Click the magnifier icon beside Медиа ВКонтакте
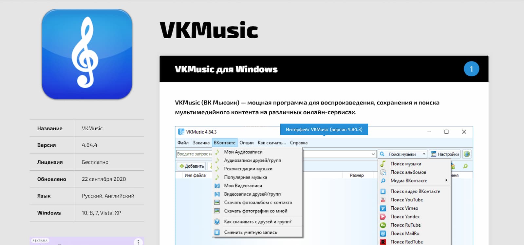524x245 pixels. [x=383, y=180]
